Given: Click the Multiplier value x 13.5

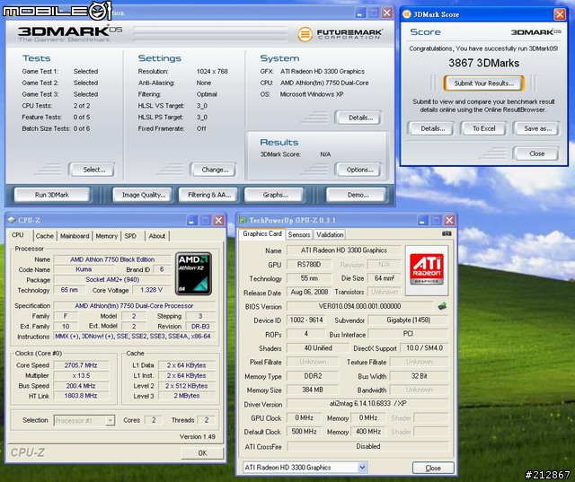Looking at the screenshot, I should tap(81, 375).
